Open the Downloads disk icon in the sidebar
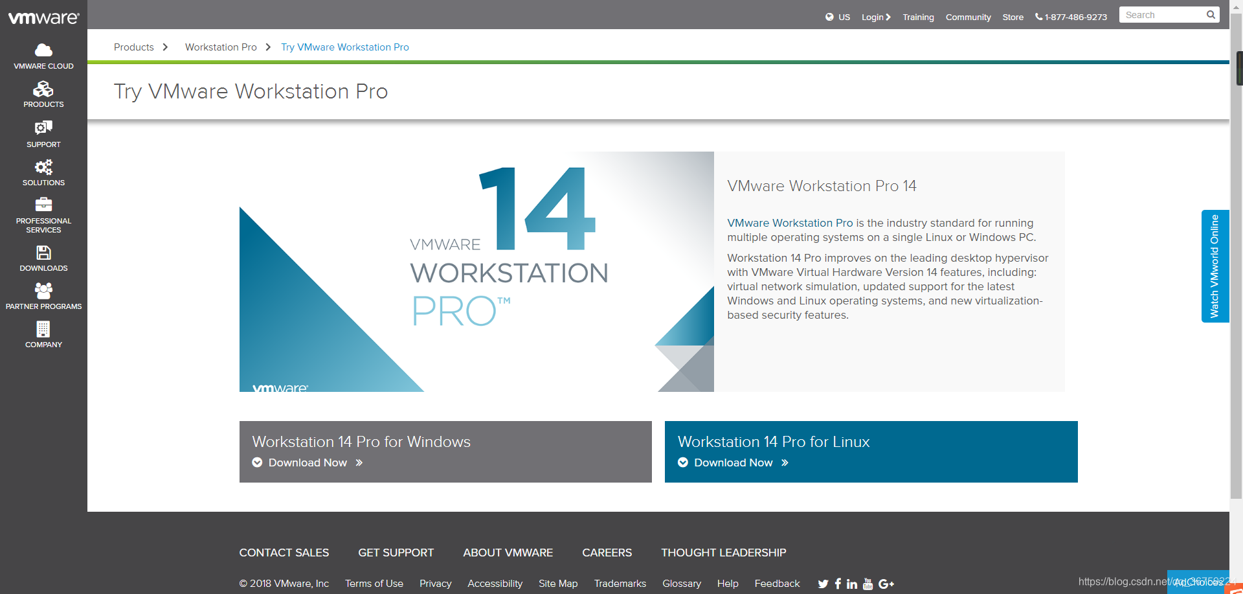The width and height of the screenshot is (1243, 594). click(43, 253)
